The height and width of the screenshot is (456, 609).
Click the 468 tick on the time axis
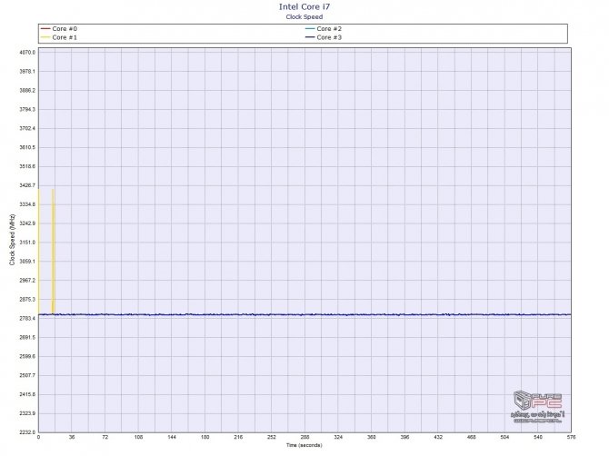472,437
